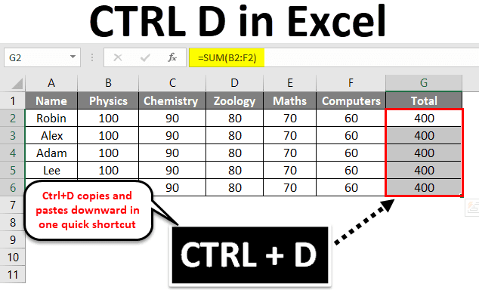Screen dimensions: 479x290
Task: Click Robin's Physics score 100
Action: click(x=108, y=118)
